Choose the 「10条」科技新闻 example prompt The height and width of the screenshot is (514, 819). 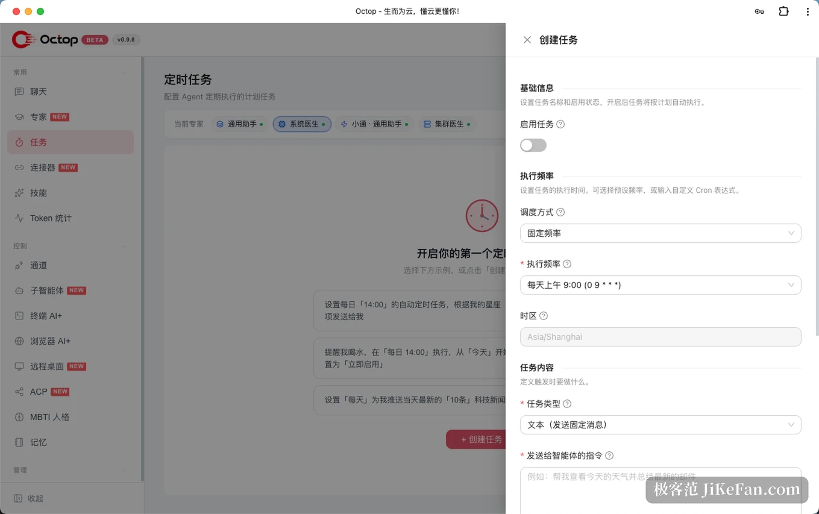pos(410,400)
